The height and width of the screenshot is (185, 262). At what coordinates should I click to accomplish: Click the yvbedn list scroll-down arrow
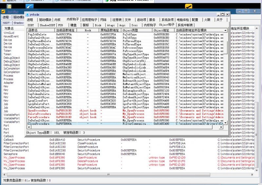226,123
